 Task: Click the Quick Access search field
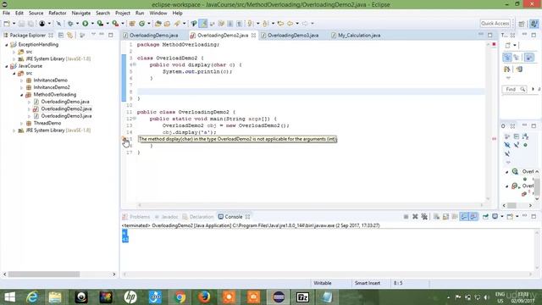[x=495, y=24]
